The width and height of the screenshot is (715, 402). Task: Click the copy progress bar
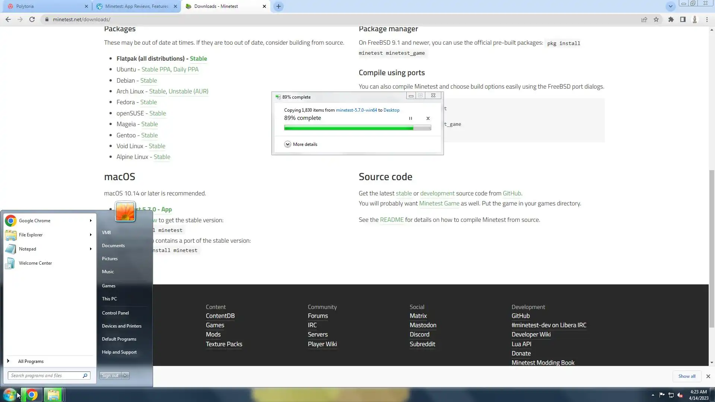tap(357, 128)
